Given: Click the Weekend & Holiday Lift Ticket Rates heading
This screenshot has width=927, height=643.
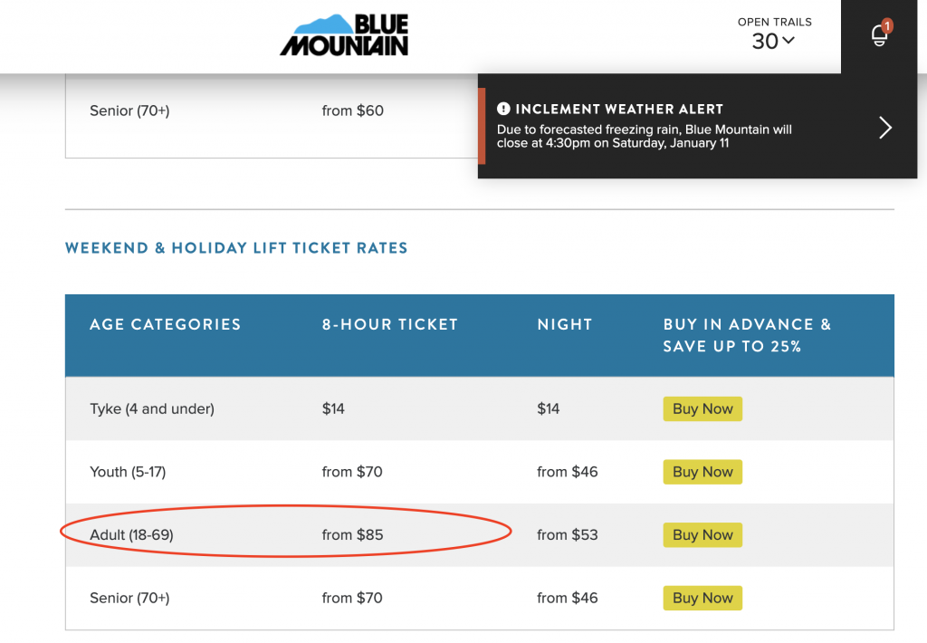Looking at the screenshot, I should [236, 248].
